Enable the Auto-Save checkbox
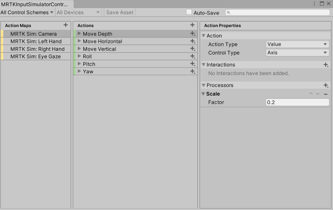Viewport: 333px width, 210px height. point(189,12)
